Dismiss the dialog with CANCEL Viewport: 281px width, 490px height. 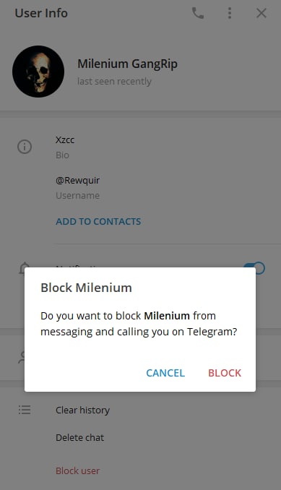(x=165, y=373)
